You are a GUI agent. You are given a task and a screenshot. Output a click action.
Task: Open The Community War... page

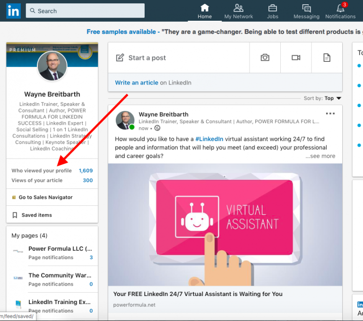point(60,275)
